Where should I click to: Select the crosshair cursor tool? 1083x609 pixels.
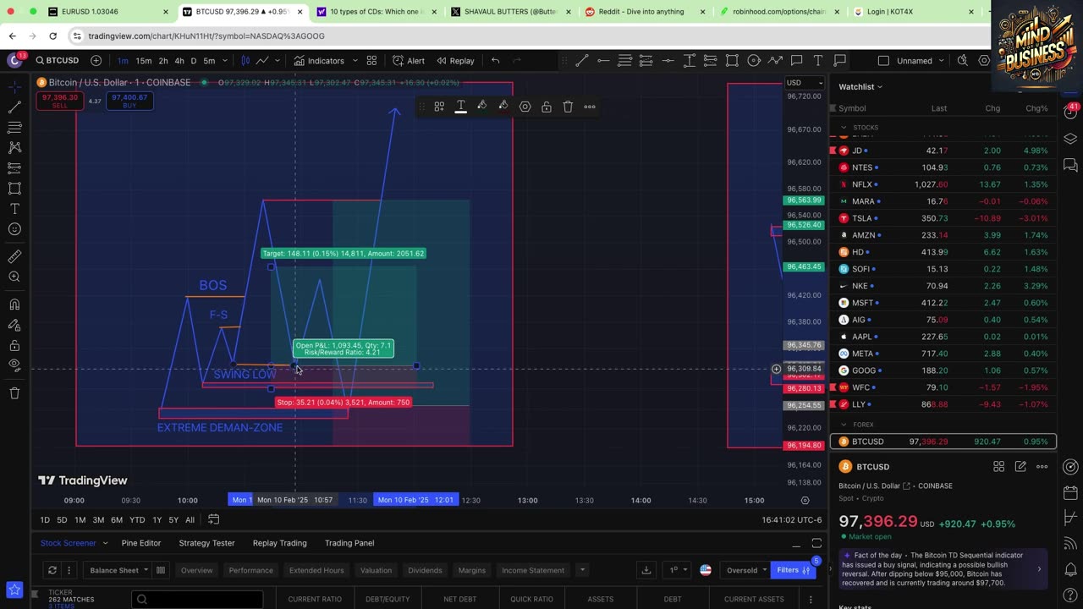(x=14, y=87)
